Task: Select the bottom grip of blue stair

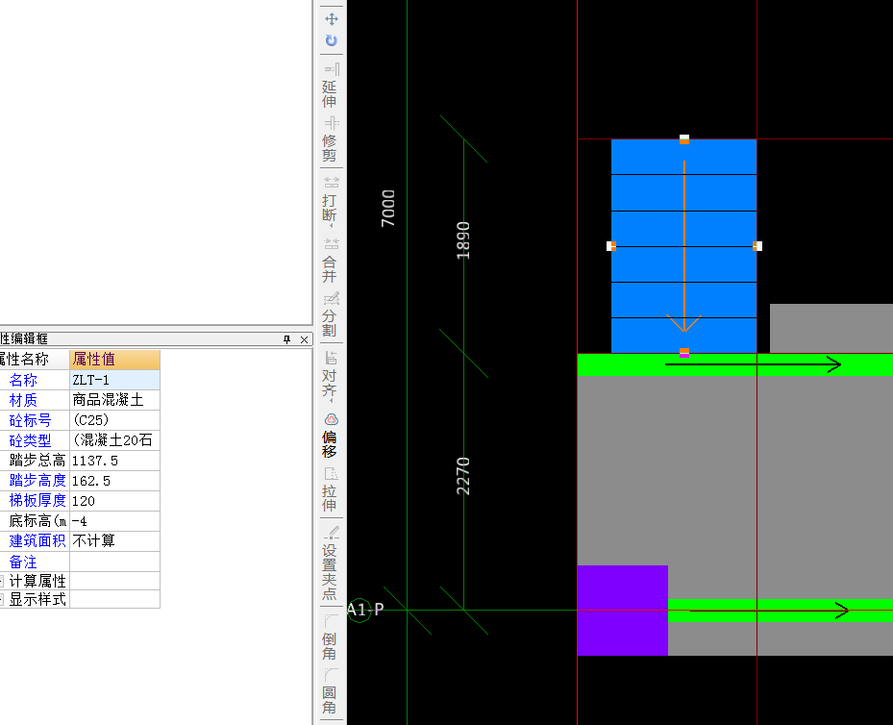Action: click(684, 353)
